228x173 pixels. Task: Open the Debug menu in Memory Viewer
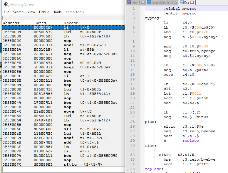[44, 12]
